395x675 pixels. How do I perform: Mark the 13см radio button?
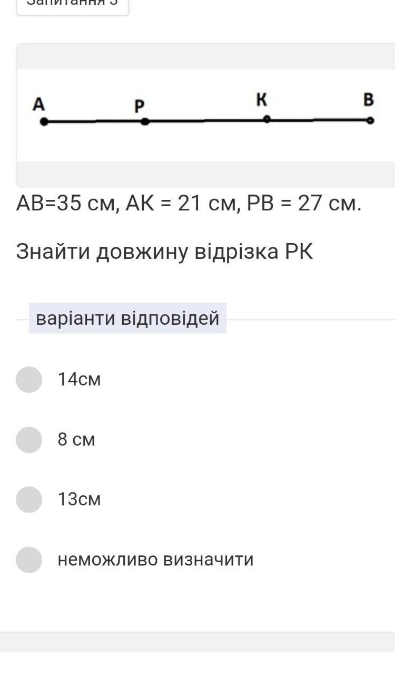pyautogui.click(x=29, y=499)
